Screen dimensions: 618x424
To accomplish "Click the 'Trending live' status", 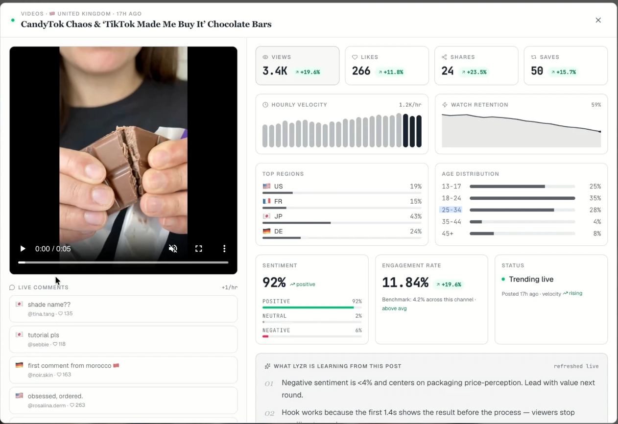I will click(527, 279).
